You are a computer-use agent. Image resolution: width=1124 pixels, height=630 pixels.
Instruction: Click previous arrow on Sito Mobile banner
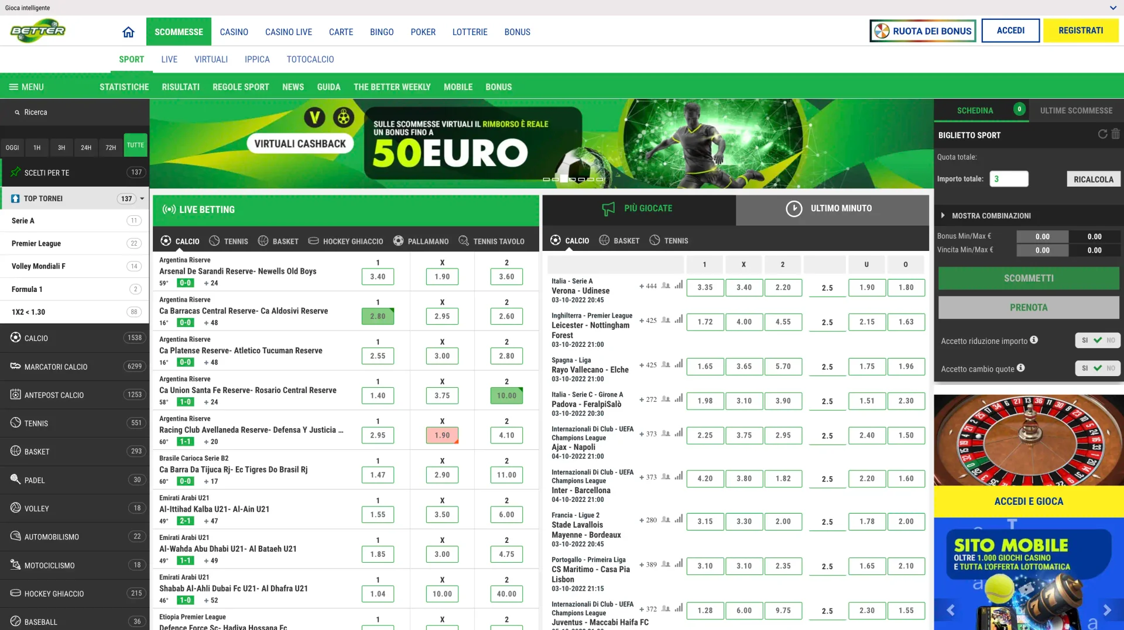click(951, 610)
